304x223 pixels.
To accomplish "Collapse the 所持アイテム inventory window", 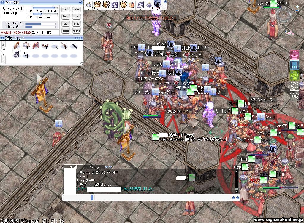I will tap(77, 38).
